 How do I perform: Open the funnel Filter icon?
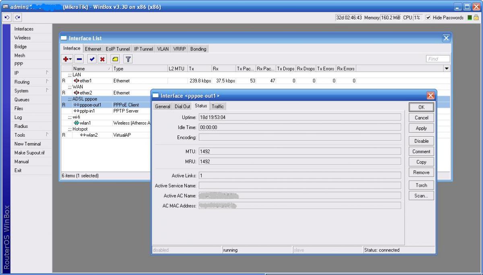click(128, 59)
